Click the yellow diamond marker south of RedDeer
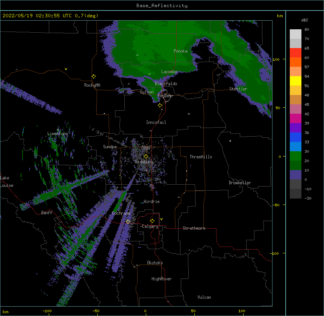Image resolution: width=324 pixels, height=316 pixels. point(160,105)
